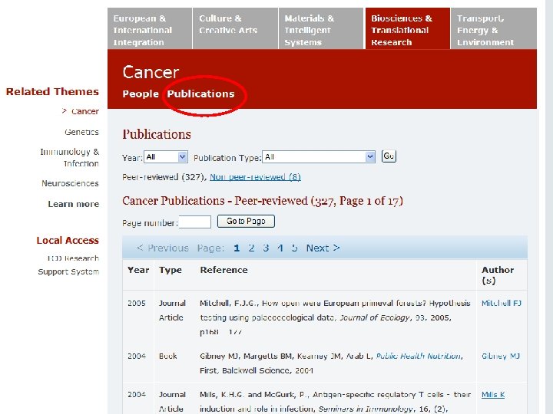Focus the Page number input field
This screenshot has height=414, width=553.
coord(195,222)
